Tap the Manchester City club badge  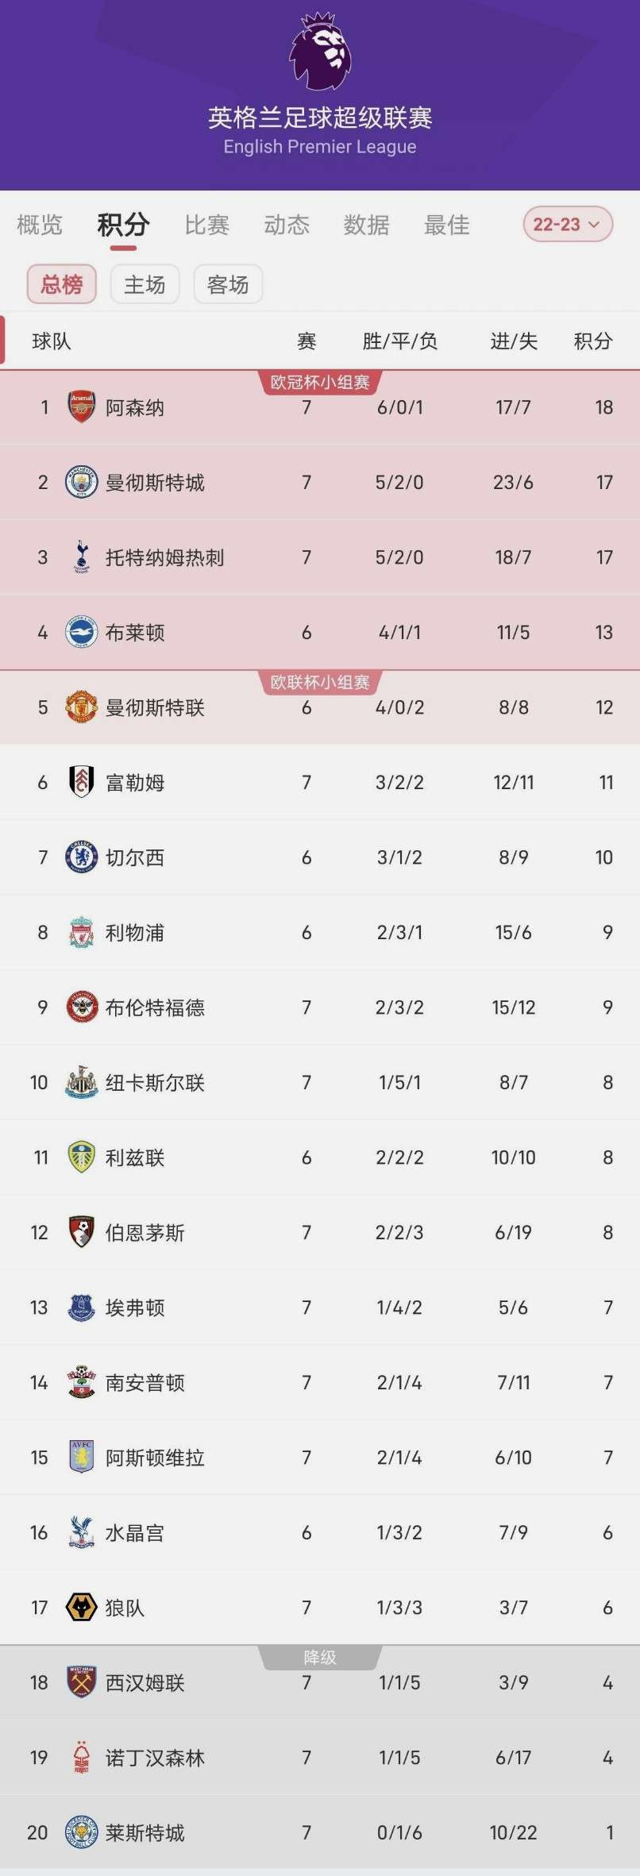point(81,482)
